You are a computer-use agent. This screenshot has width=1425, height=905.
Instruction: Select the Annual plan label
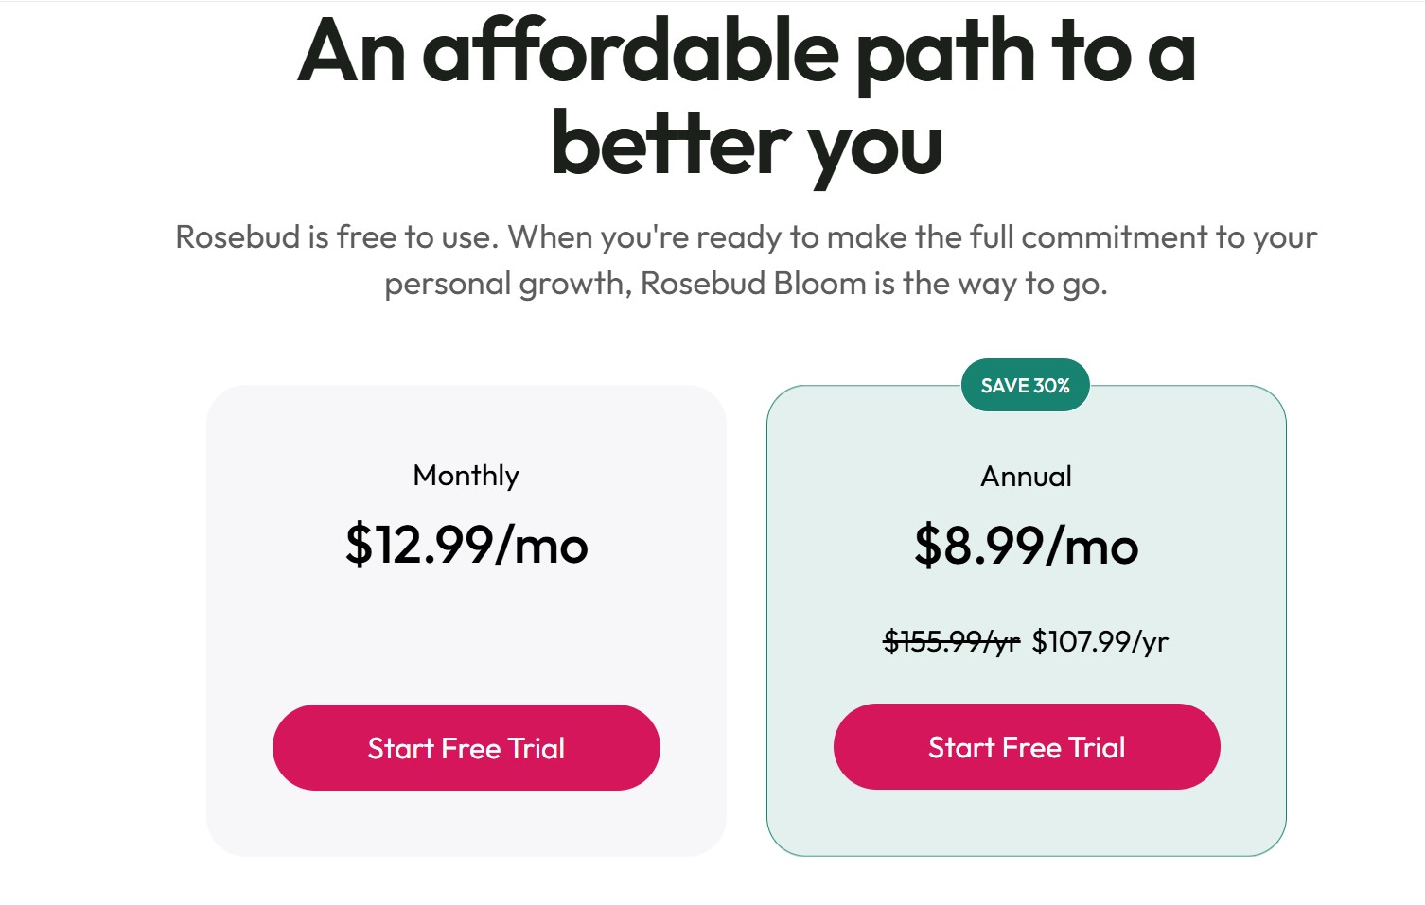1026,476
